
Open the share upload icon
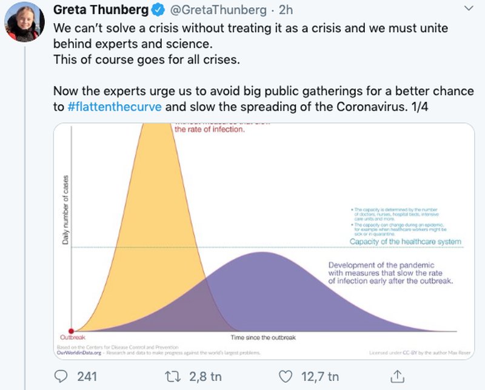tap(398, 377)
